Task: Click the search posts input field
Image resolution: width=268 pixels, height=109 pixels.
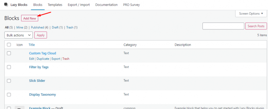Action: click(223, 26)
